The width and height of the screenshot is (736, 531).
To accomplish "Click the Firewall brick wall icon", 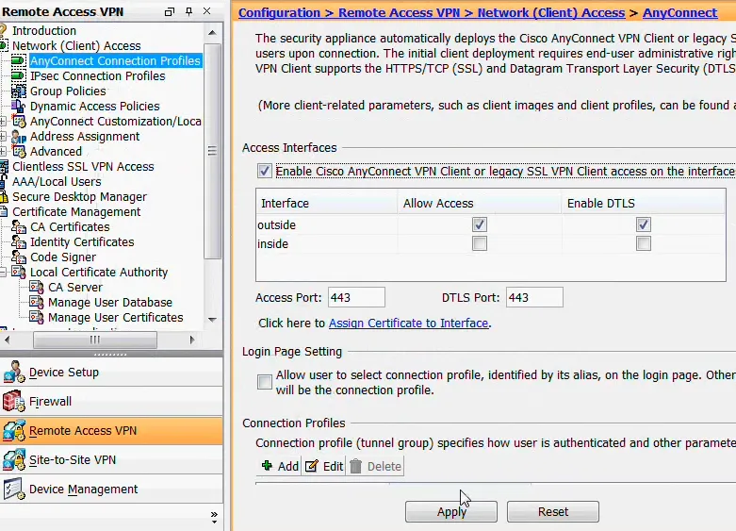I will (14, 401).
